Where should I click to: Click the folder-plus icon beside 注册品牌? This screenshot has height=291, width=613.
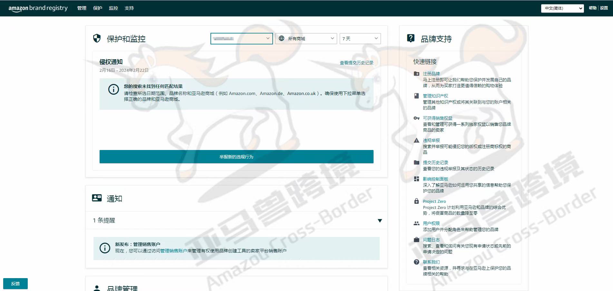[416, 74]
